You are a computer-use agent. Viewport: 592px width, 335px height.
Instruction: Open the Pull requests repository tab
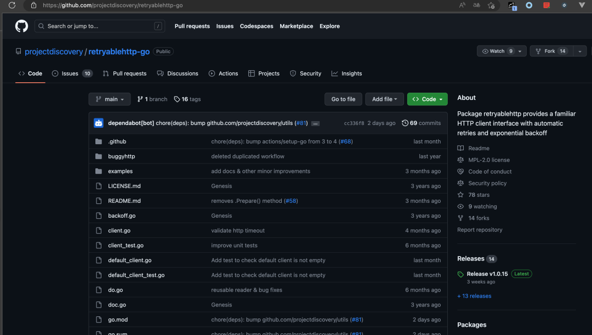pos(124,73)
